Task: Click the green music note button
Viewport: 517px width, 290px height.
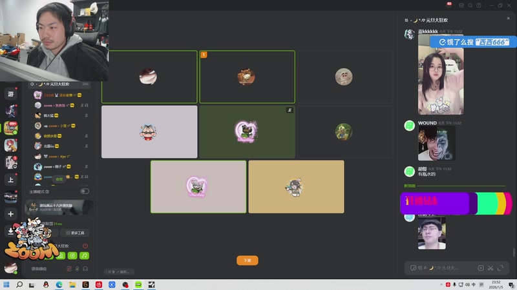Action: point(85,255)
